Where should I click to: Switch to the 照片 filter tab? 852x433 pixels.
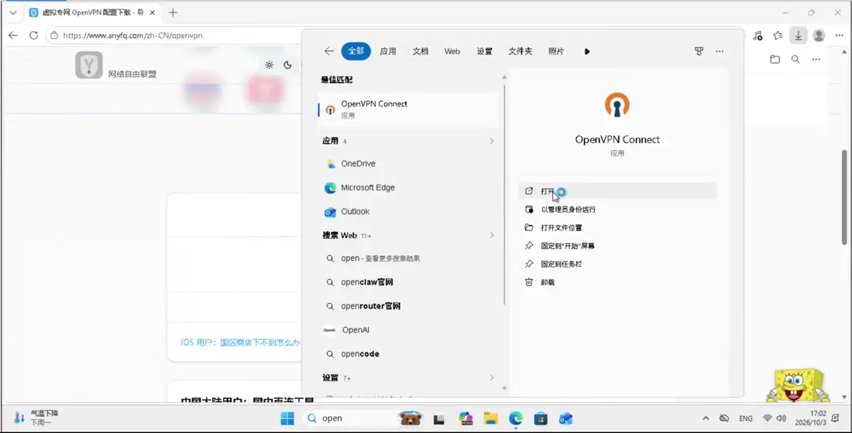(x=556, y=51)
